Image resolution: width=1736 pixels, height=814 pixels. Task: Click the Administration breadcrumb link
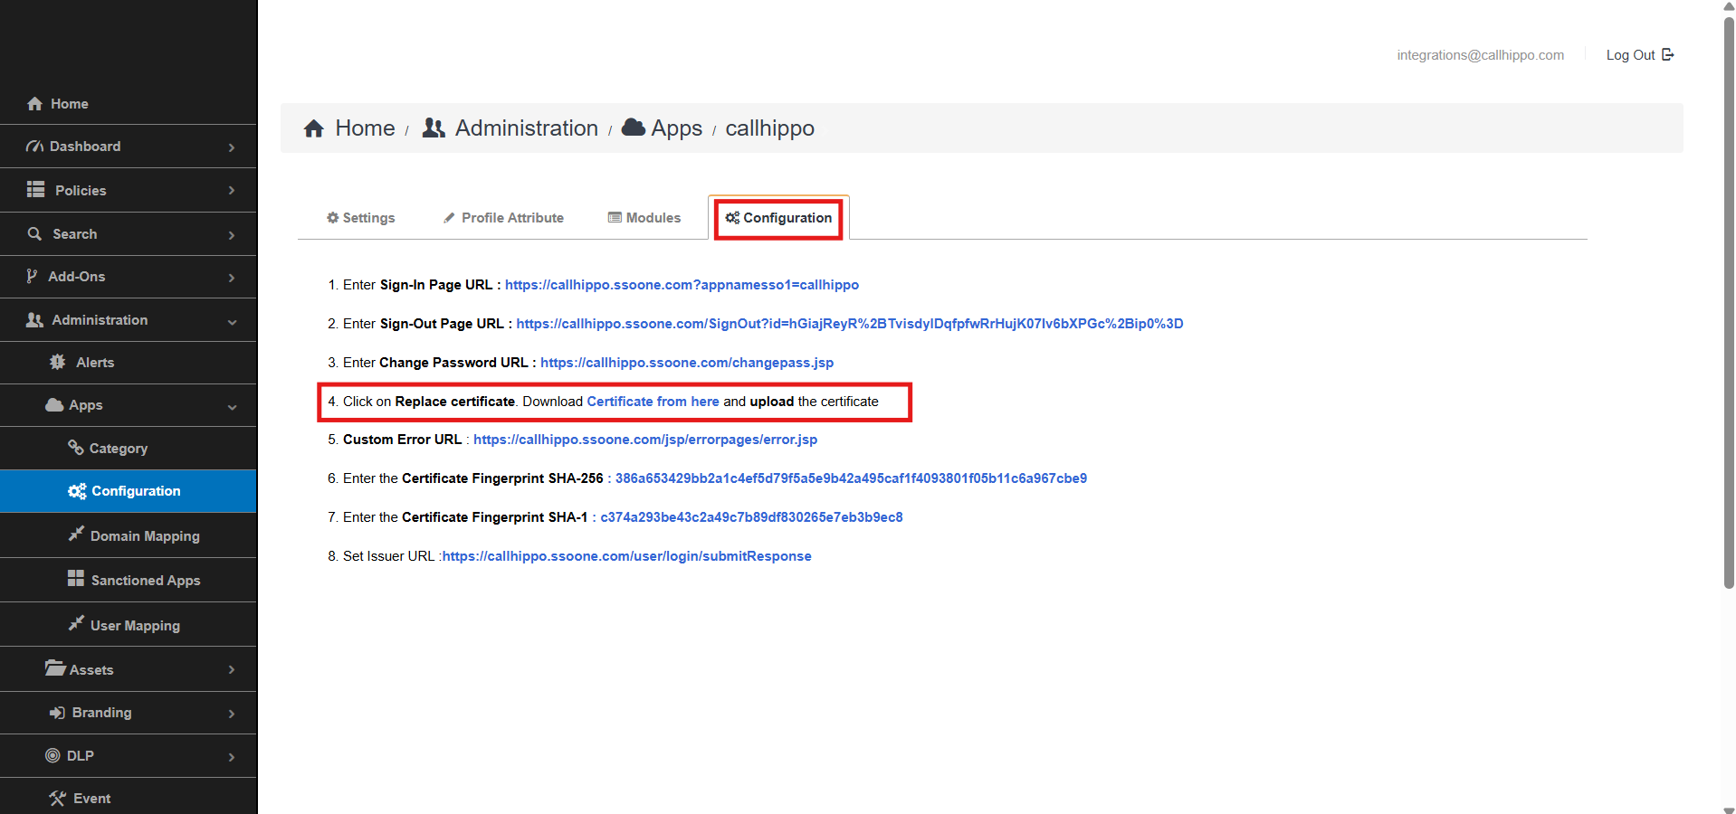[x=526, y=128]
